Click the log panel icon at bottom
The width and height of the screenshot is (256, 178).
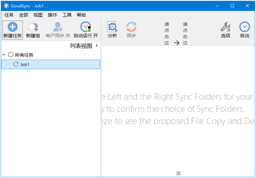point(179,173)
